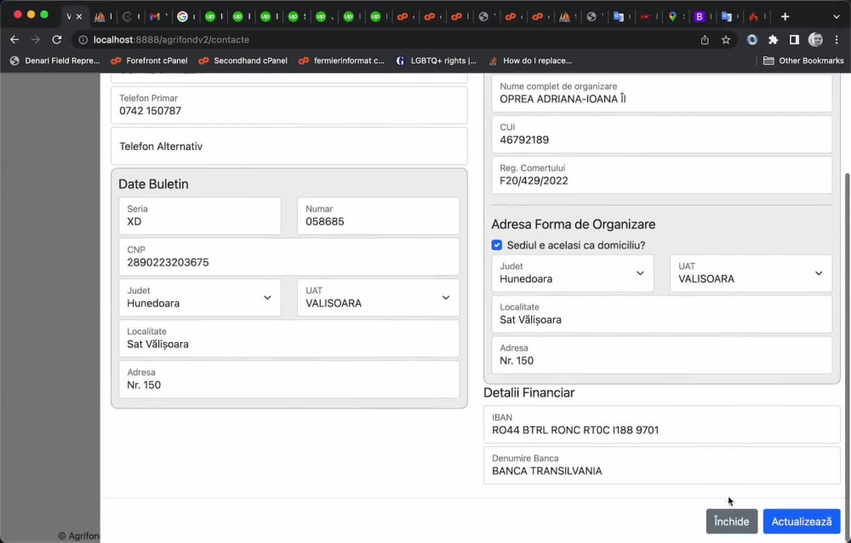851x543 pixels.
Task: Open the LGBTQ+ rights bookmark
Action: click(x=437, y=60)
